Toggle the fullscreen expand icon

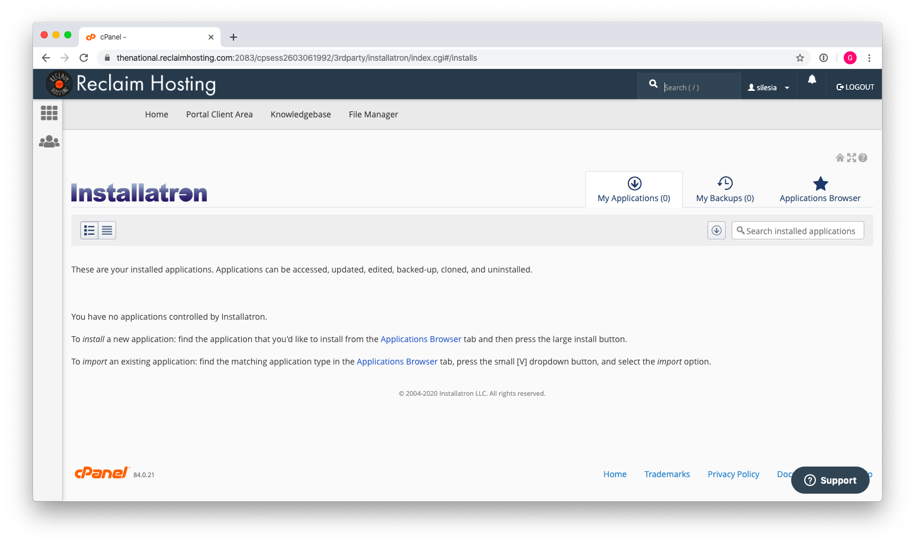pos(851,157)
